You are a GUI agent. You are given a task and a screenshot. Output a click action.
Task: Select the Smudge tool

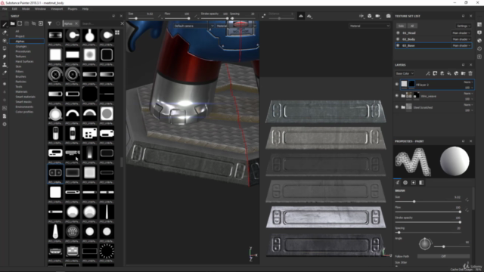point(5,57)
